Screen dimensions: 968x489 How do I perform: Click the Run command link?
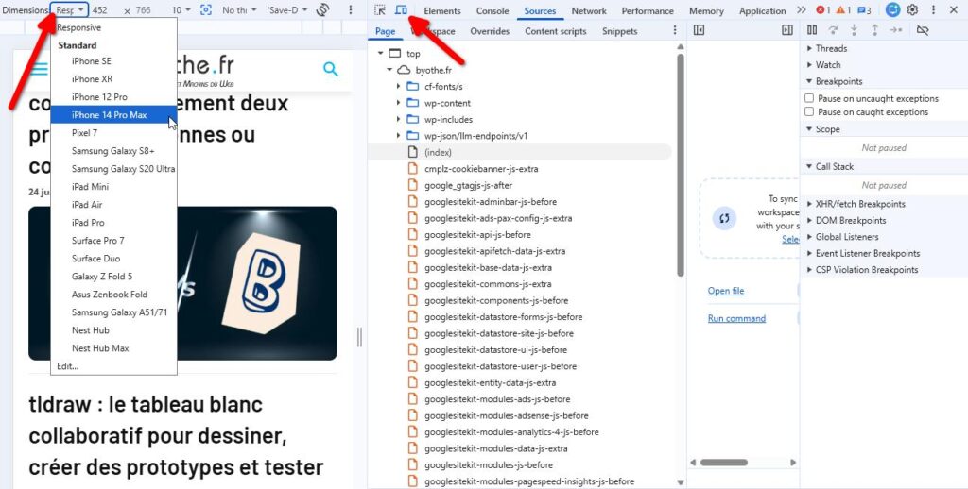point(736,318)
